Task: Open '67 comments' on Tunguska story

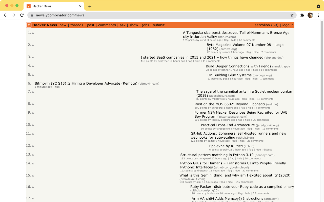Action: pyautogui.click(x=247, y=40)
